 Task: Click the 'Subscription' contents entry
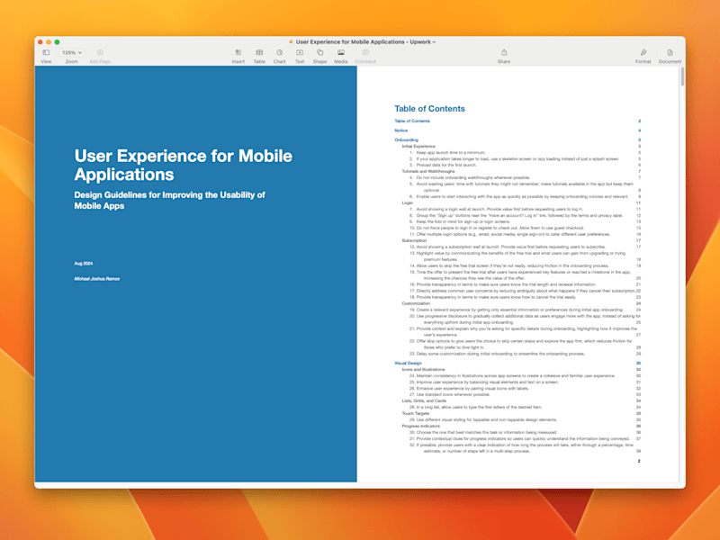coord(414,240)
